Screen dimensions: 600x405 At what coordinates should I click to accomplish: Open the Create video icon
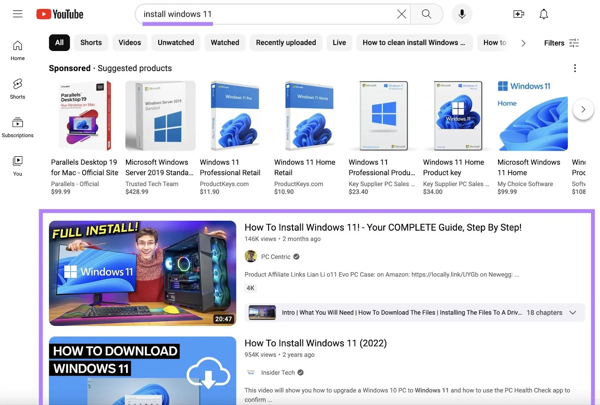[x=519, y=14]
